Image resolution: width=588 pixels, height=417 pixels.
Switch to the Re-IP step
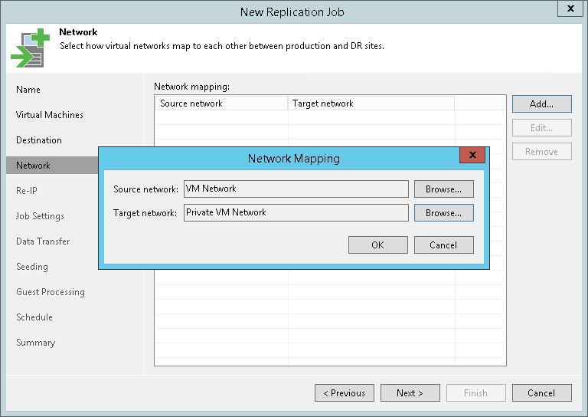(28, 191)
